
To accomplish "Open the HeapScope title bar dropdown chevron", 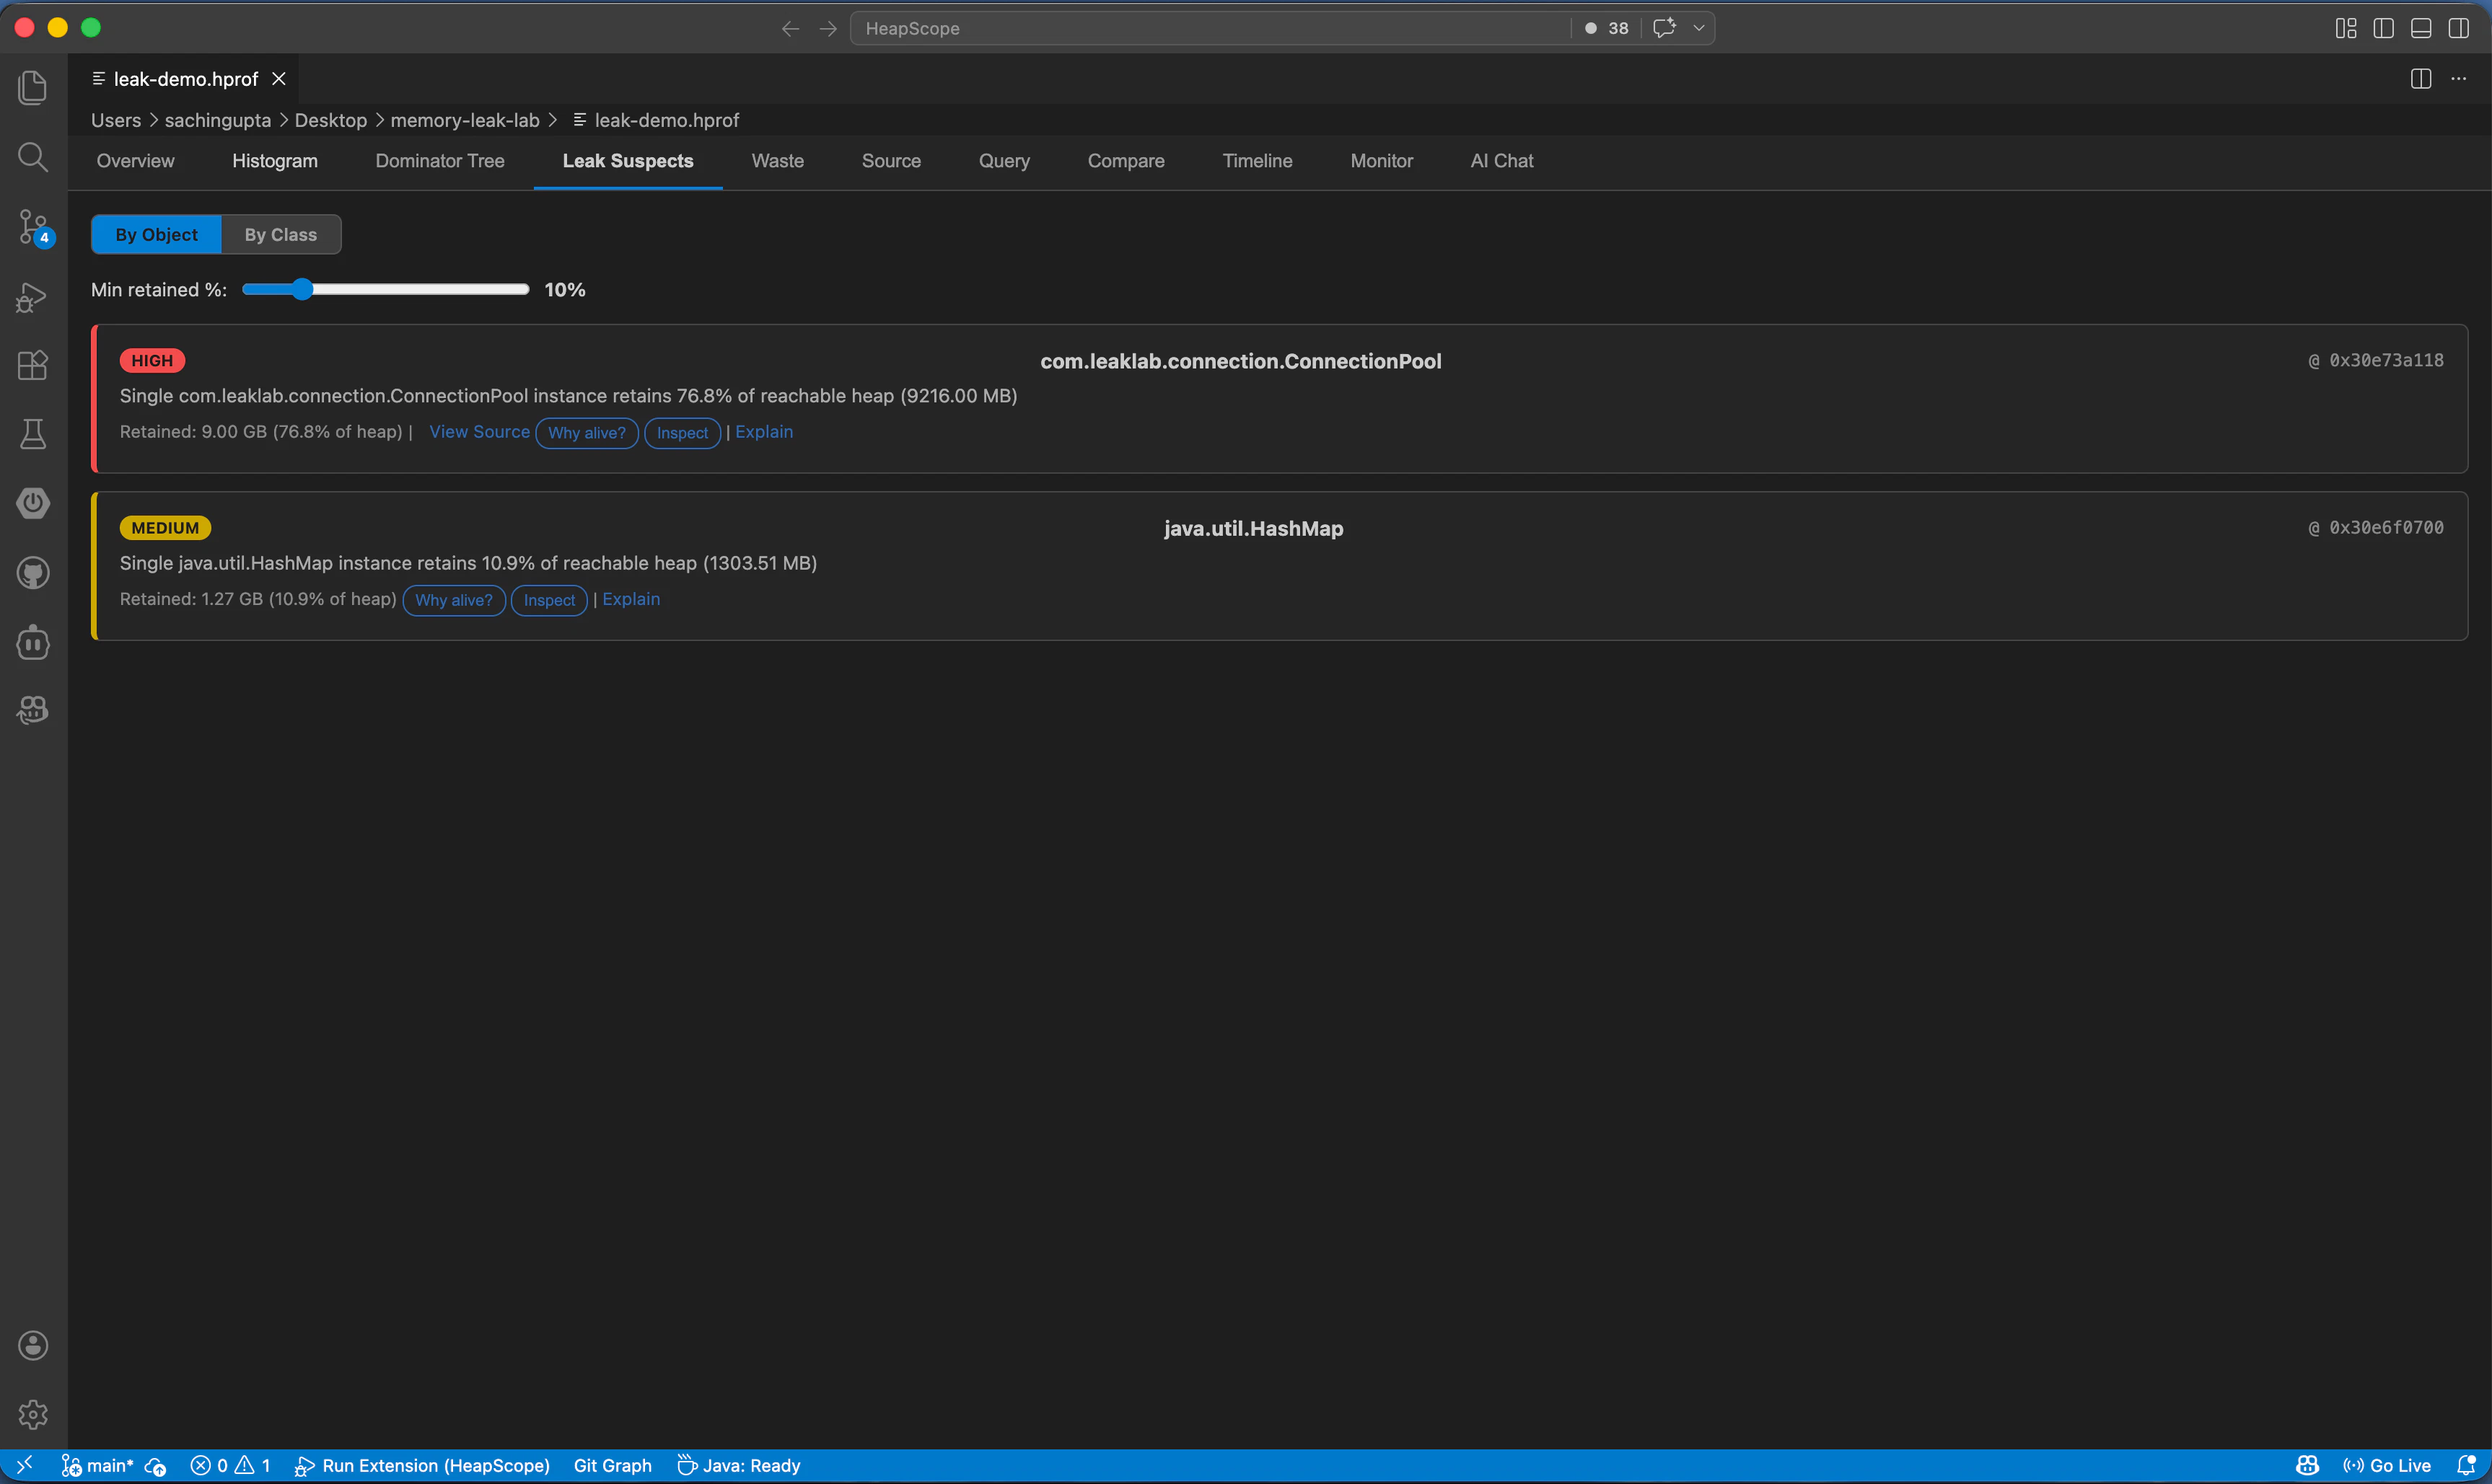I will coord(1698,28).
